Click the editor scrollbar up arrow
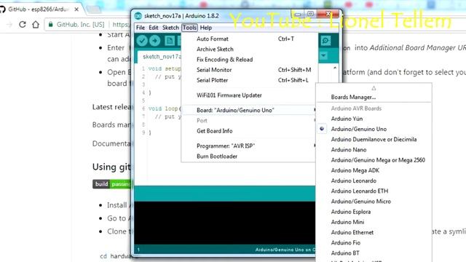The width and height of the screenshot is (466, 262). (x=335, y=68)
